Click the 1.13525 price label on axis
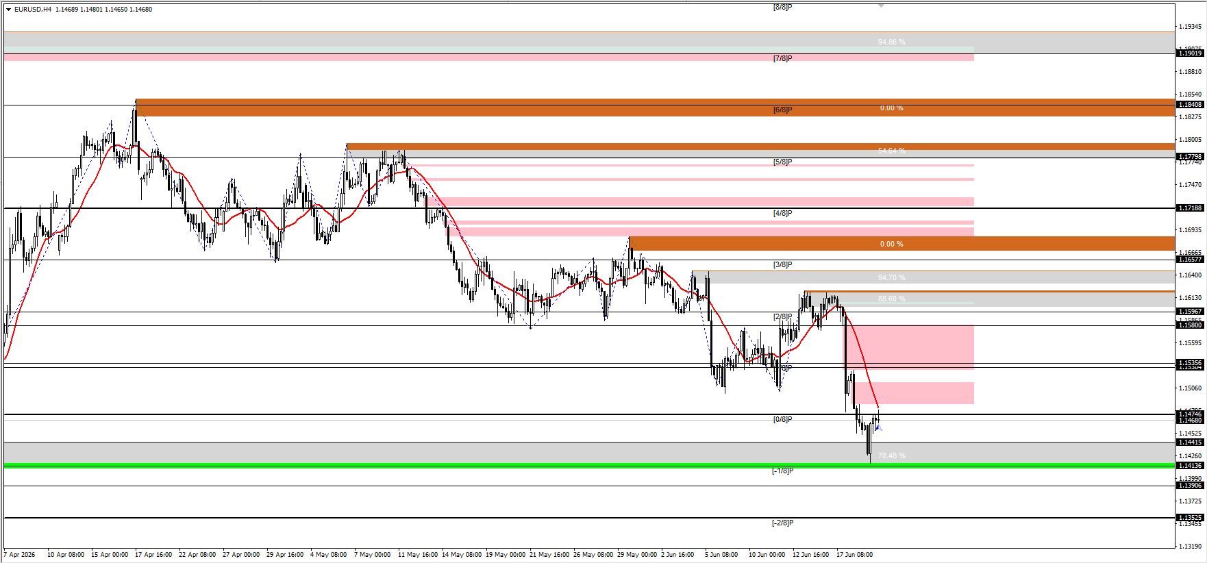 coord(1190,518)
